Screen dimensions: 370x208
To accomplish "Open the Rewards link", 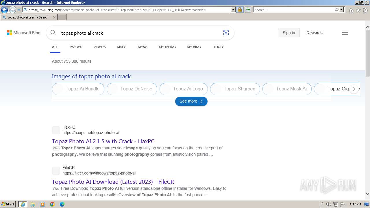I will tap(314, 33).
